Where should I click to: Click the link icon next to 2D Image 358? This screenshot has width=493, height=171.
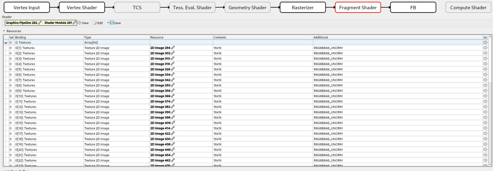[x=173, y=90]
